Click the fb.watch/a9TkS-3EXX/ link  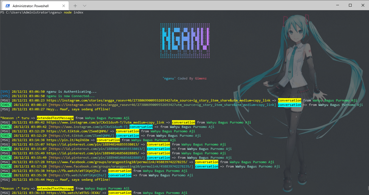pyautogui.click(x=74, y=193)
